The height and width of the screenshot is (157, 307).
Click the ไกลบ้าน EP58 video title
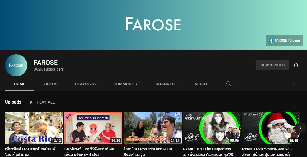coord(148,152)
